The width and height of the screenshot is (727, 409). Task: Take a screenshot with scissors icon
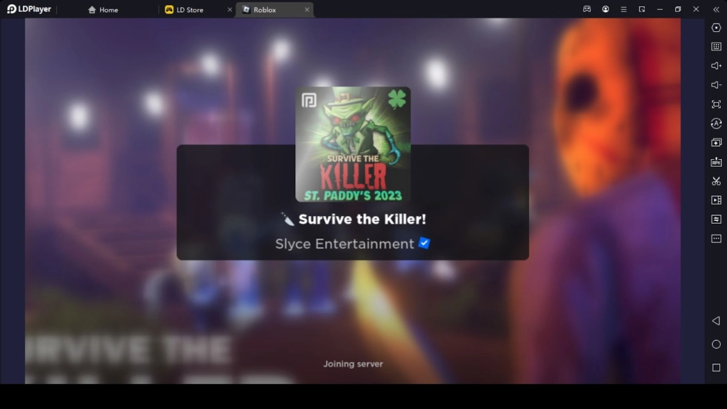point(716,181)
